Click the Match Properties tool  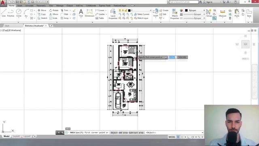tap(174, 14)
